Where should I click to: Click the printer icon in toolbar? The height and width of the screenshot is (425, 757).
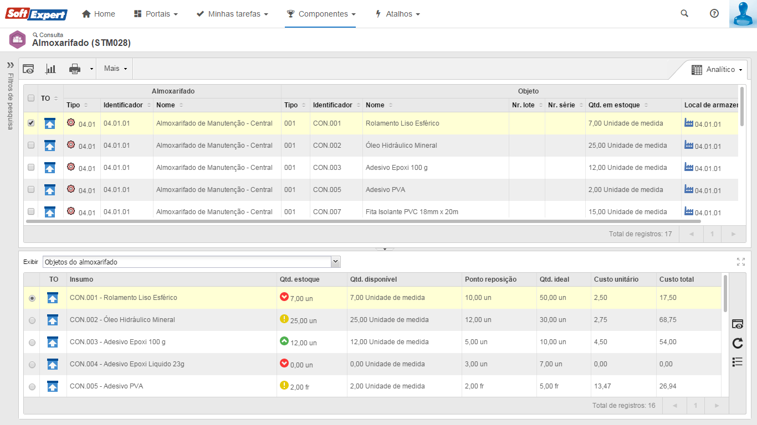point(75,69)
